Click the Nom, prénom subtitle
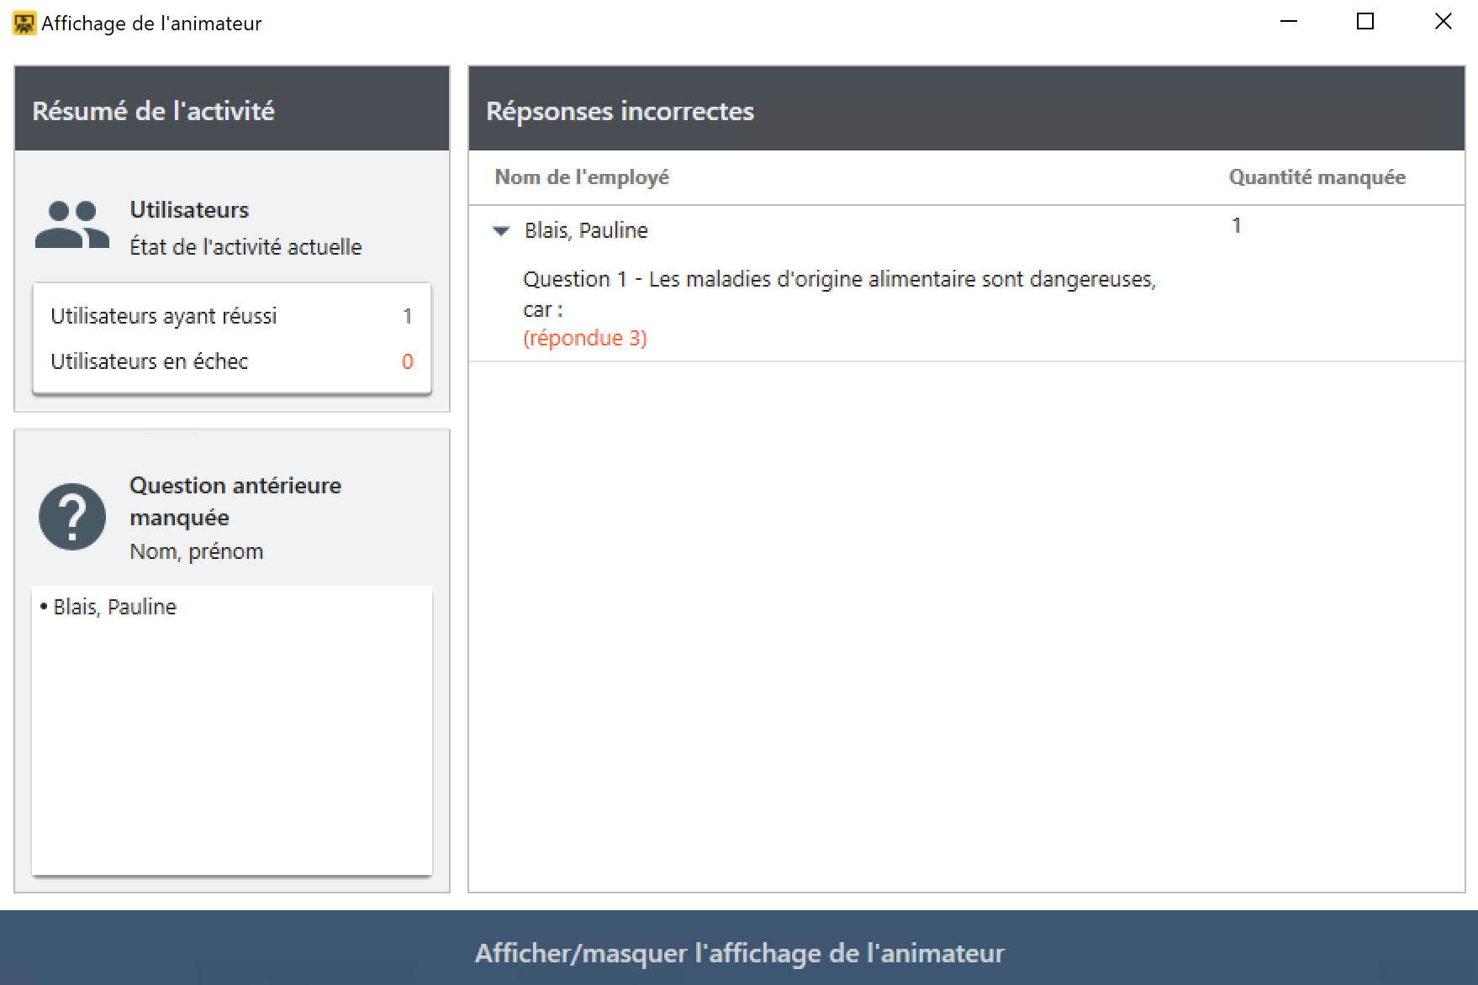1478x985 pixels. coord(196,551)
